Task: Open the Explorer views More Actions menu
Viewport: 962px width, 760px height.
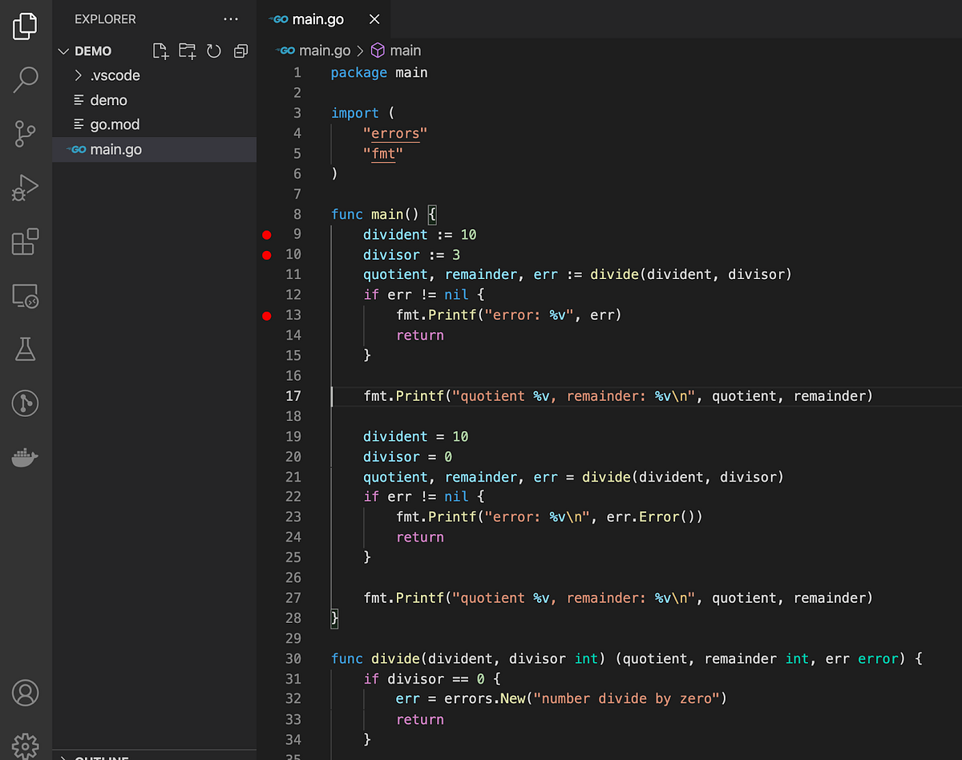Action: (x=231, y=18)
